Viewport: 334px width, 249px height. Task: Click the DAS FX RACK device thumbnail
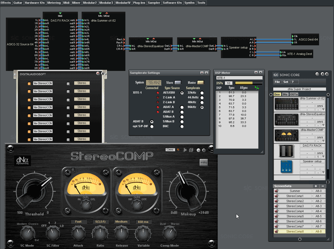pos(287,151)
